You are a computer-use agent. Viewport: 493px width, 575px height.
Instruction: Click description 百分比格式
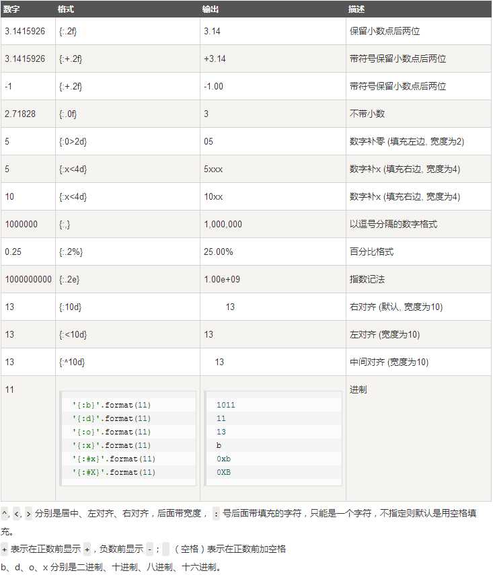(371, 252)
